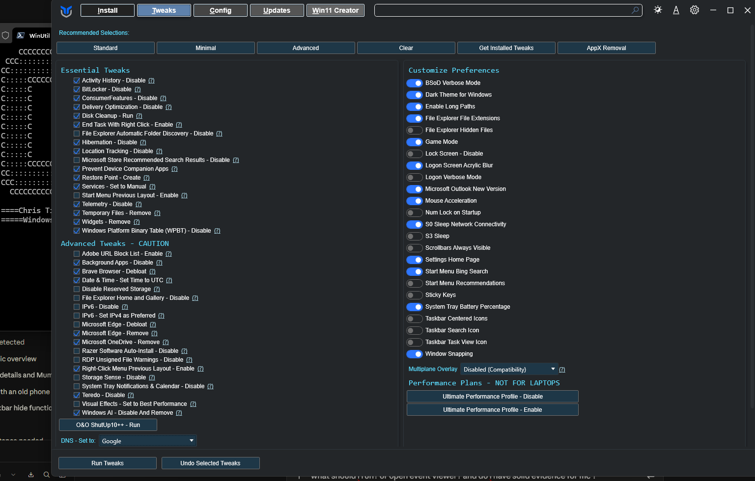Run O&O ShutUp10++
This screenshot has height=481, width=755.
pos(108,425)
